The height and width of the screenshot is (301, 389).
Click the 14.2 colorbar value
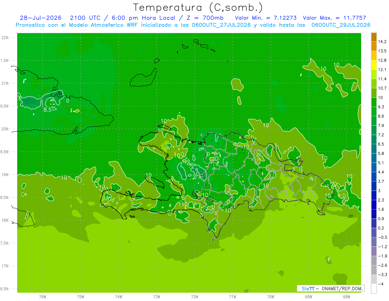coord(382,42)
